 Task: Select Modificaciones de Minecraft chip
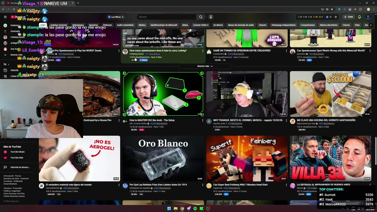(x=164, y=25)
